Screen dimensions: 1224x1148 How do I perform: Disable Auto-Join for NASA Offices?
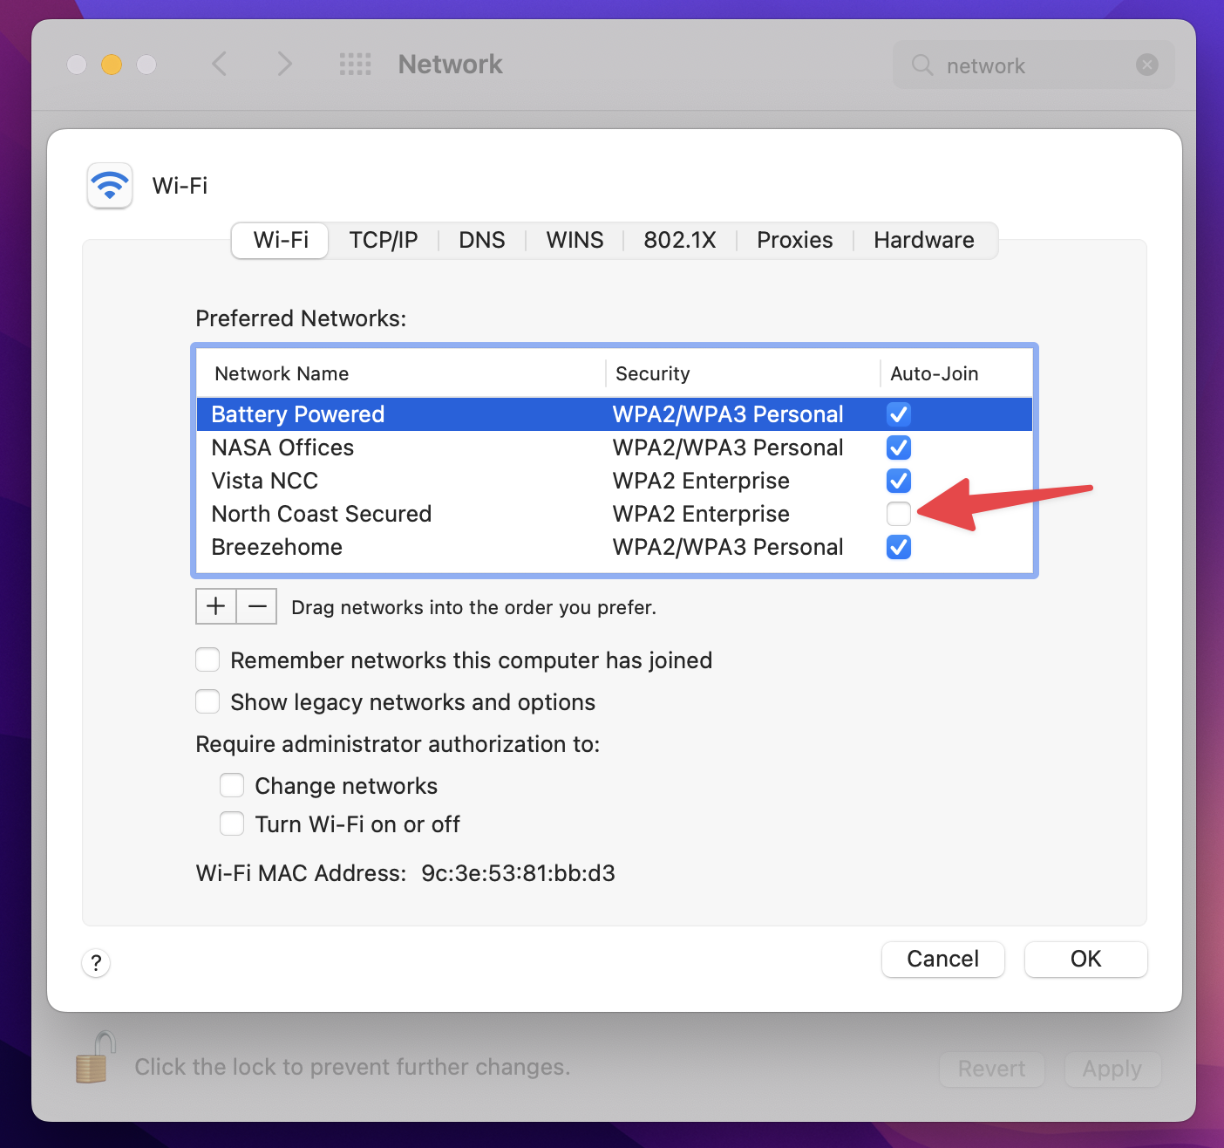[898, 448]
